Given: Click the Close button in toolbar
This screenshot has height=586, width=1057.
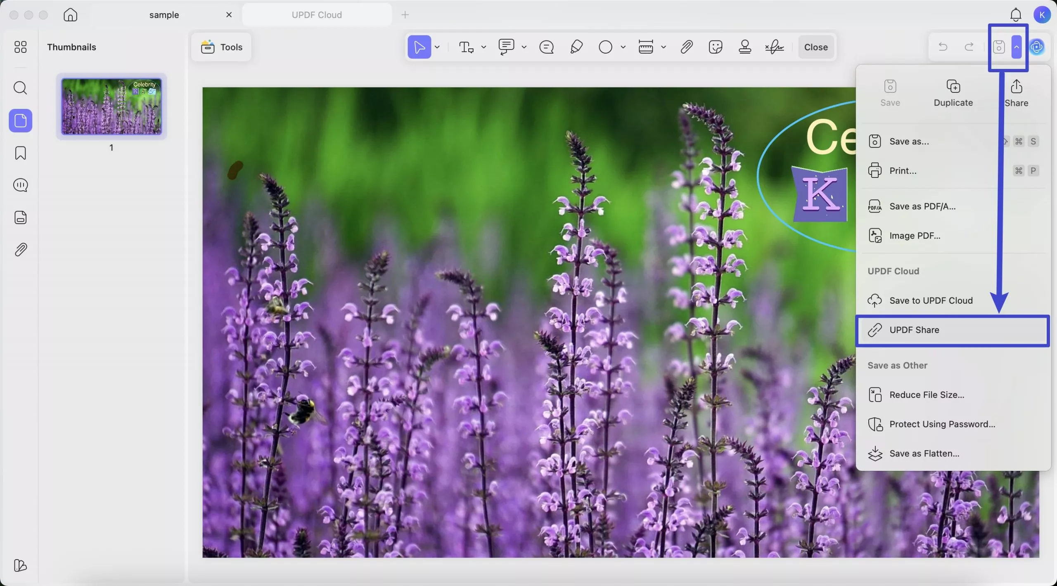Looking at the screenshot, I should coord(816,47).
